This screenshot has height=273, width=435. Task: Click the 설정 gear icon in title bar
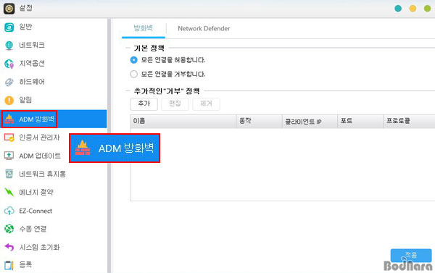click(x=9, y=9)
